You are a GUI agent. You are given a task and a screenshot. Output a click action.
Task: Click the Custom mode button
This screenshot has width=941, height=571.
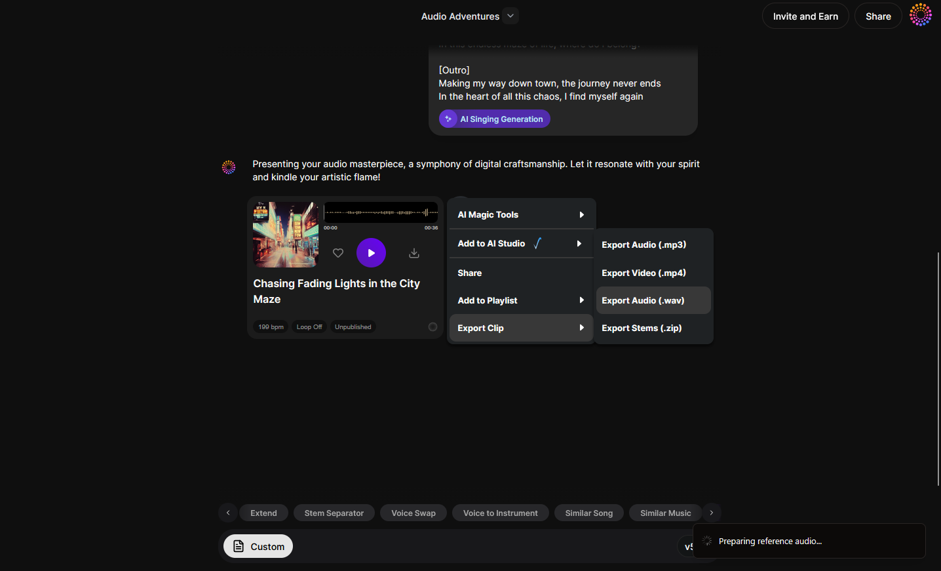(258, 546)
